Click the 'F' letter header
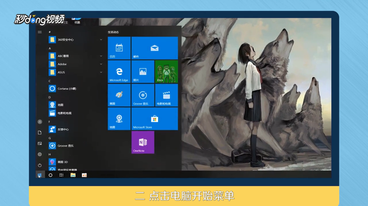Image resolution: width=368 pixels, height=206 pixels. pyautogui.click(x=50, y=122)
